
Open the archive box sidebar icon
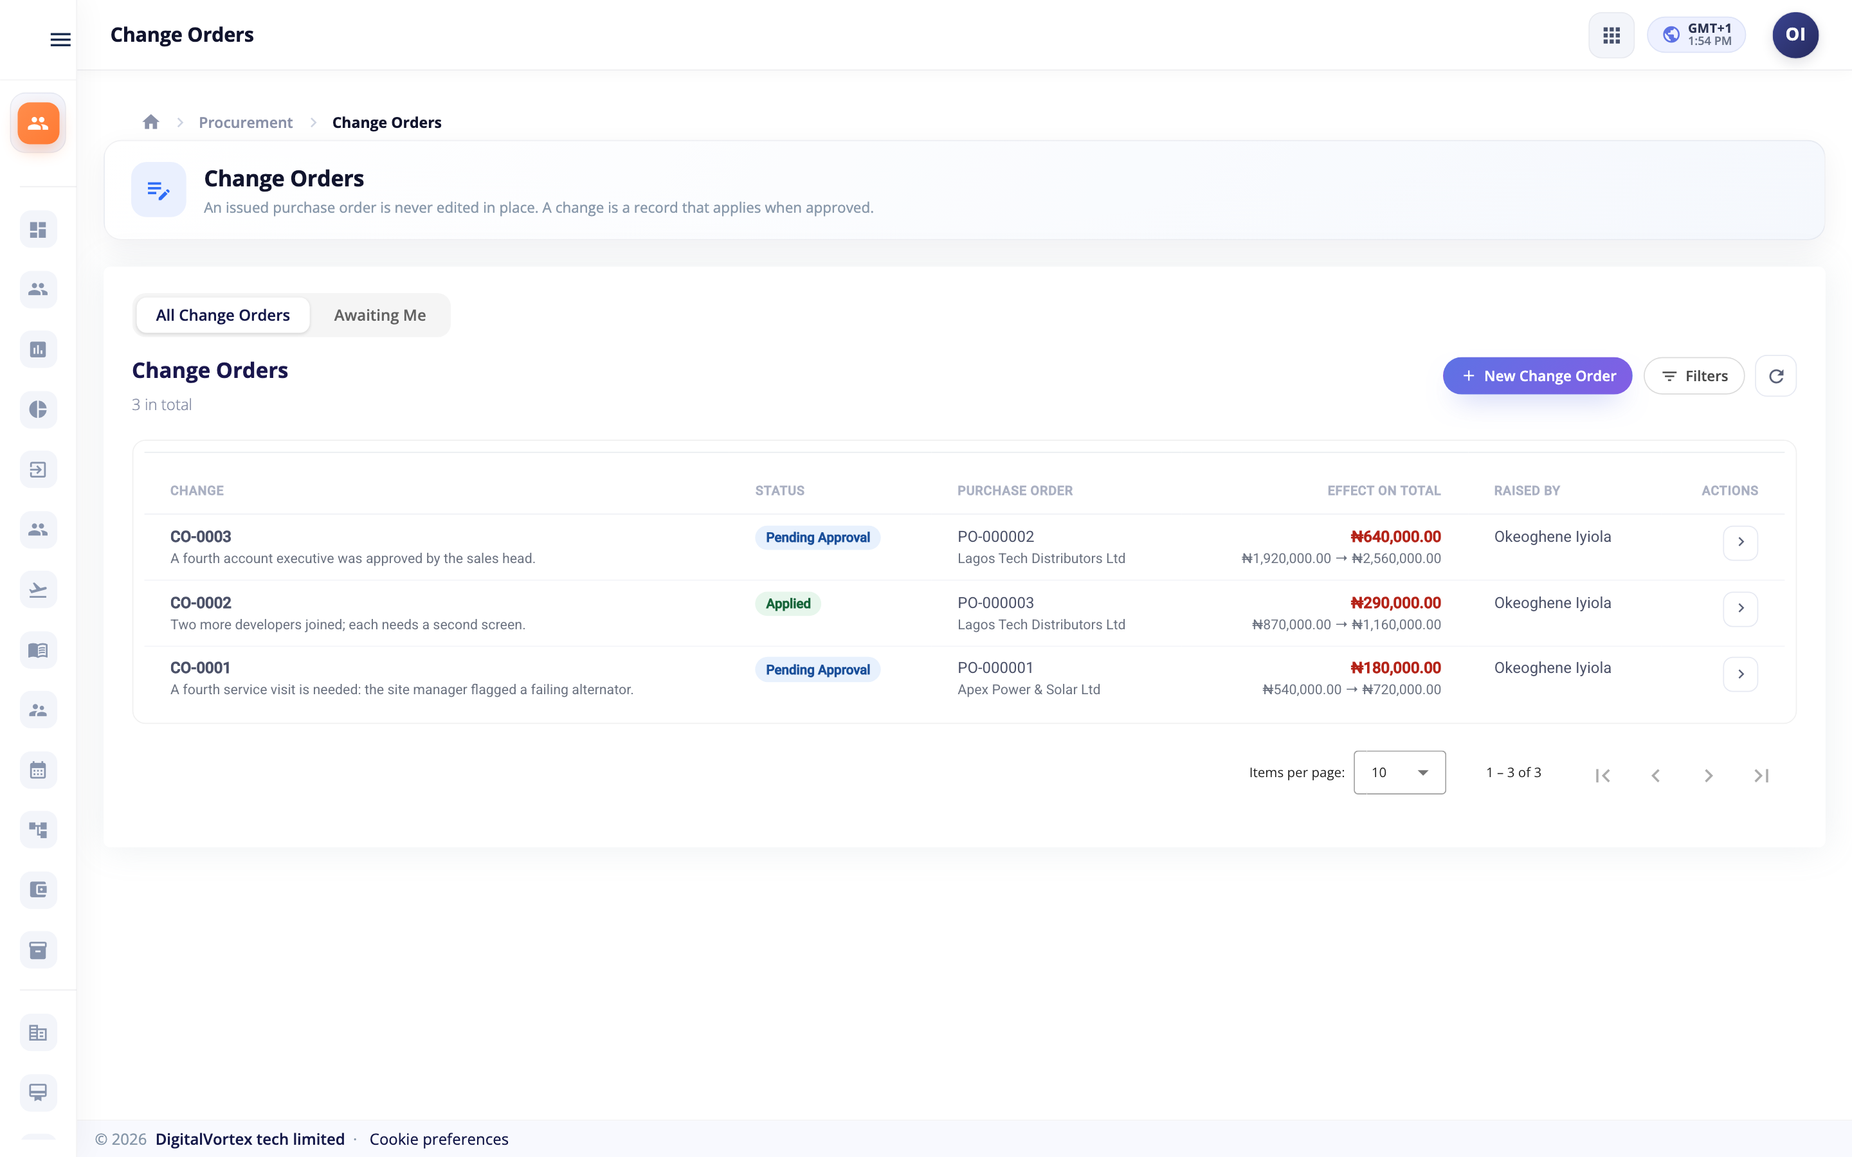point(39,951)
